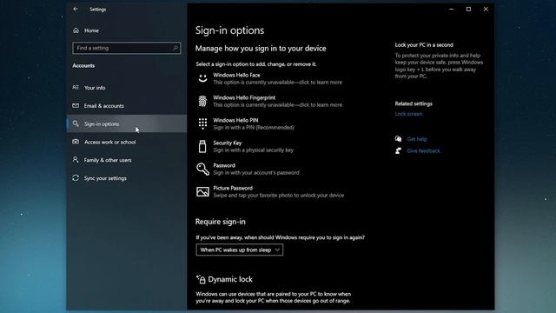
Task: Open Sync your settings page
Action: (x=105, y=178)
